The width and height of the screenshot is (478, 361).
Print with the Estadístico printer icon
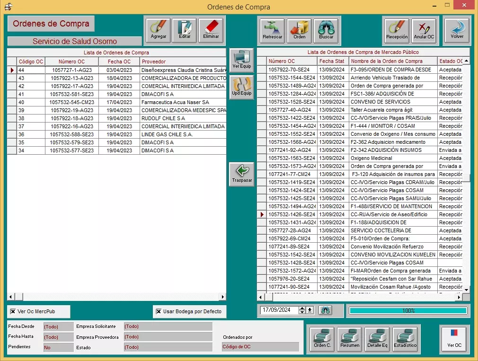[x=405, y=338]
